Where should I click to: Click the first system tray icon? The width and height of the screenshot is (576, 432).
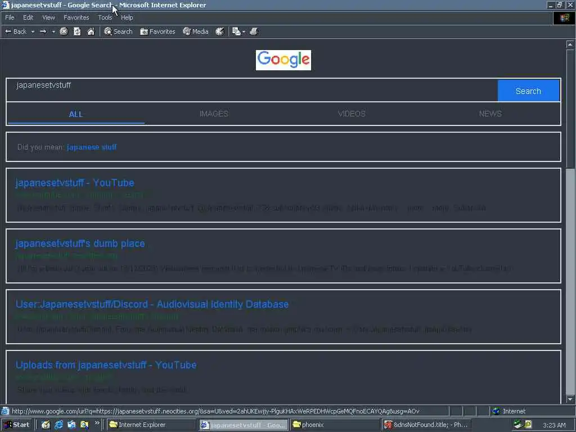tap(518, 425)
